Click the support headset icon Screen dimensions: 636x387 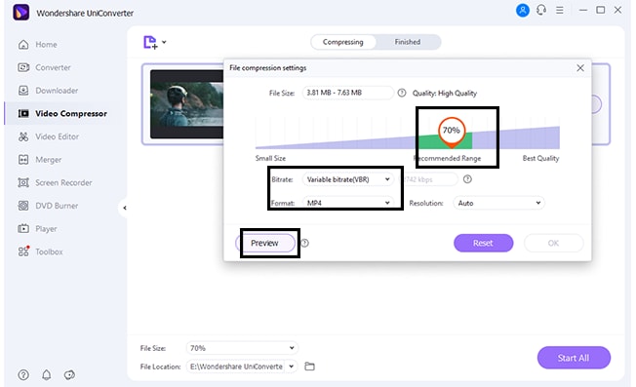541,10
